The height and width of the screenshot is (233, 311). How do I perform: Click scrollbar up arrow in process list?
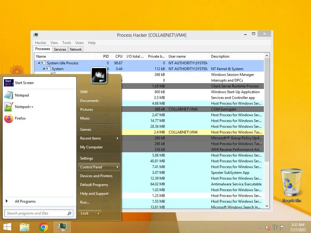tap(267, 56)
